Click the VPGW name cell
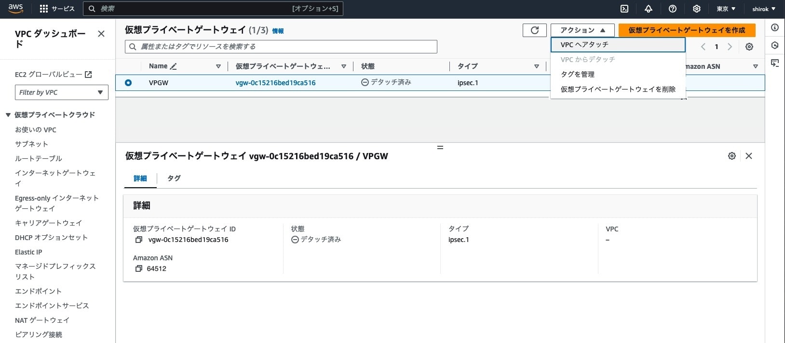785x343 pixels. point(159,83)
